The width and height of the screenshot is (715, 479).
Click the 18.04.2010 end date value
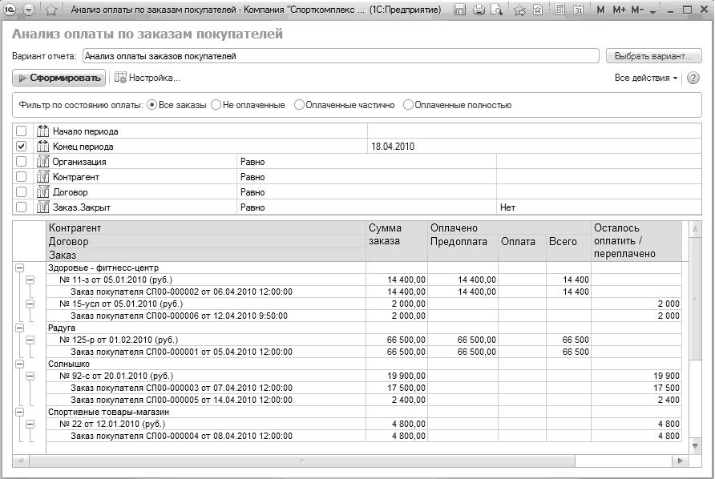click(393, 147)
